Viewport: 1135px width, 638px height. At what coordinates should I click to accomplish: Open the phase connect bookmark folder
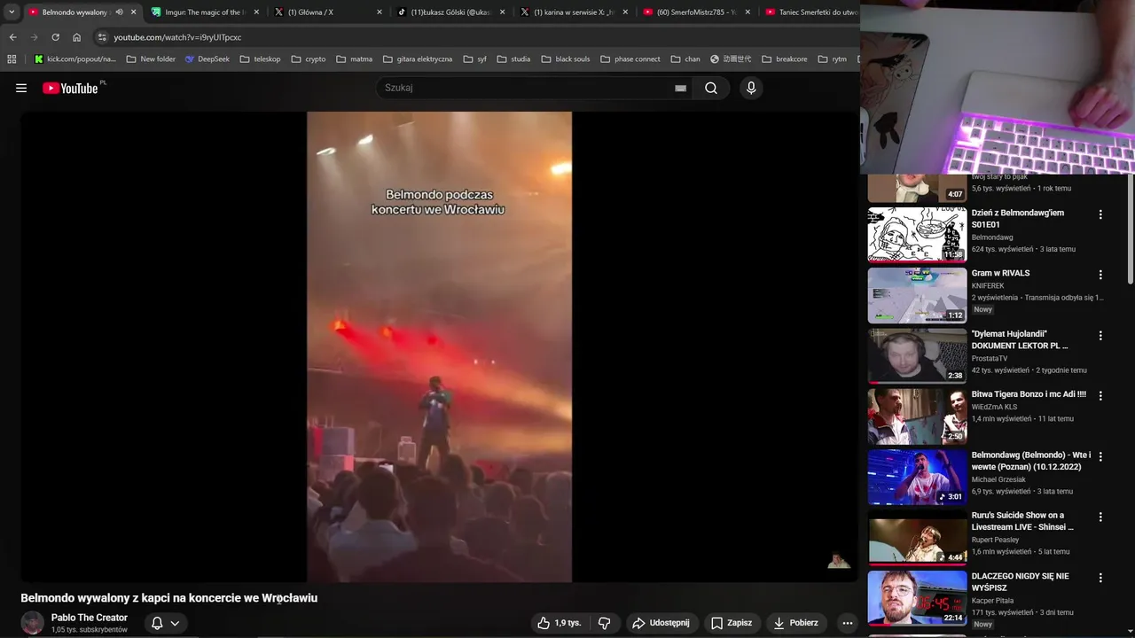click(x=630, y=59)
